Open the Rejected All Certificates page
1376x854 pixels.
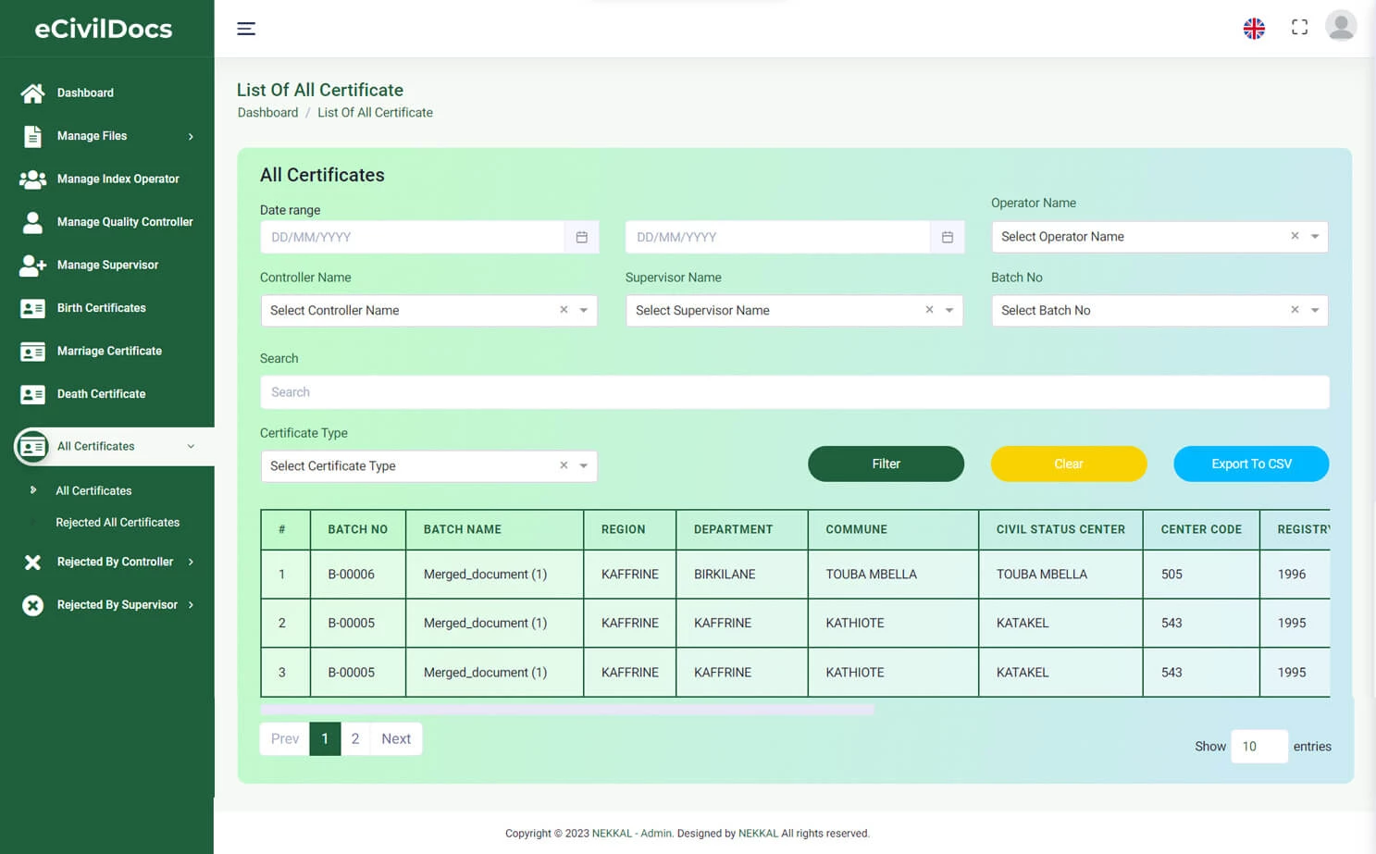[118, 522]
